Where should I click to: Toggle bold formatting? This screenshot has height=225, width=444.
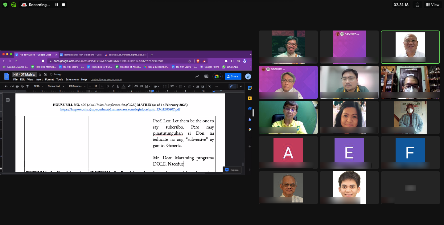coord(108,86)
